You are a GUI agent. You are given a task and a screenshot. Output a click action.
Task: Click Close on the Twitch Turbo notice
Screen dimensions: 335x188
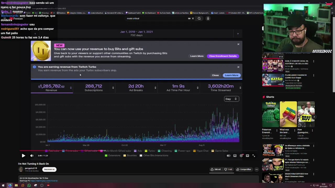215,75
